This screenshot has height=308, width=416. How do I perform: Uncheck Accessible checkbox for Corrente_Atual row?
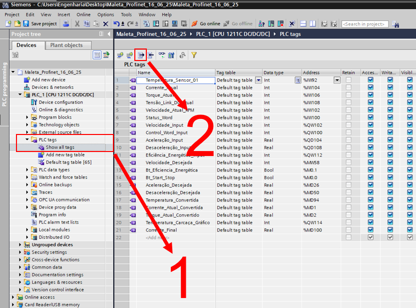[x=371, y=87]
